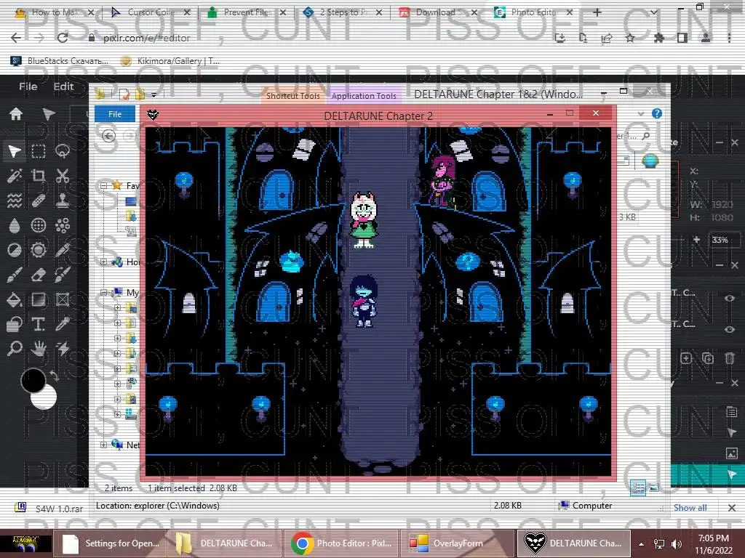Collapse the My Computer tree node
Screen dimensions: 745x558
pyautogui.click(x=103, y=293)
